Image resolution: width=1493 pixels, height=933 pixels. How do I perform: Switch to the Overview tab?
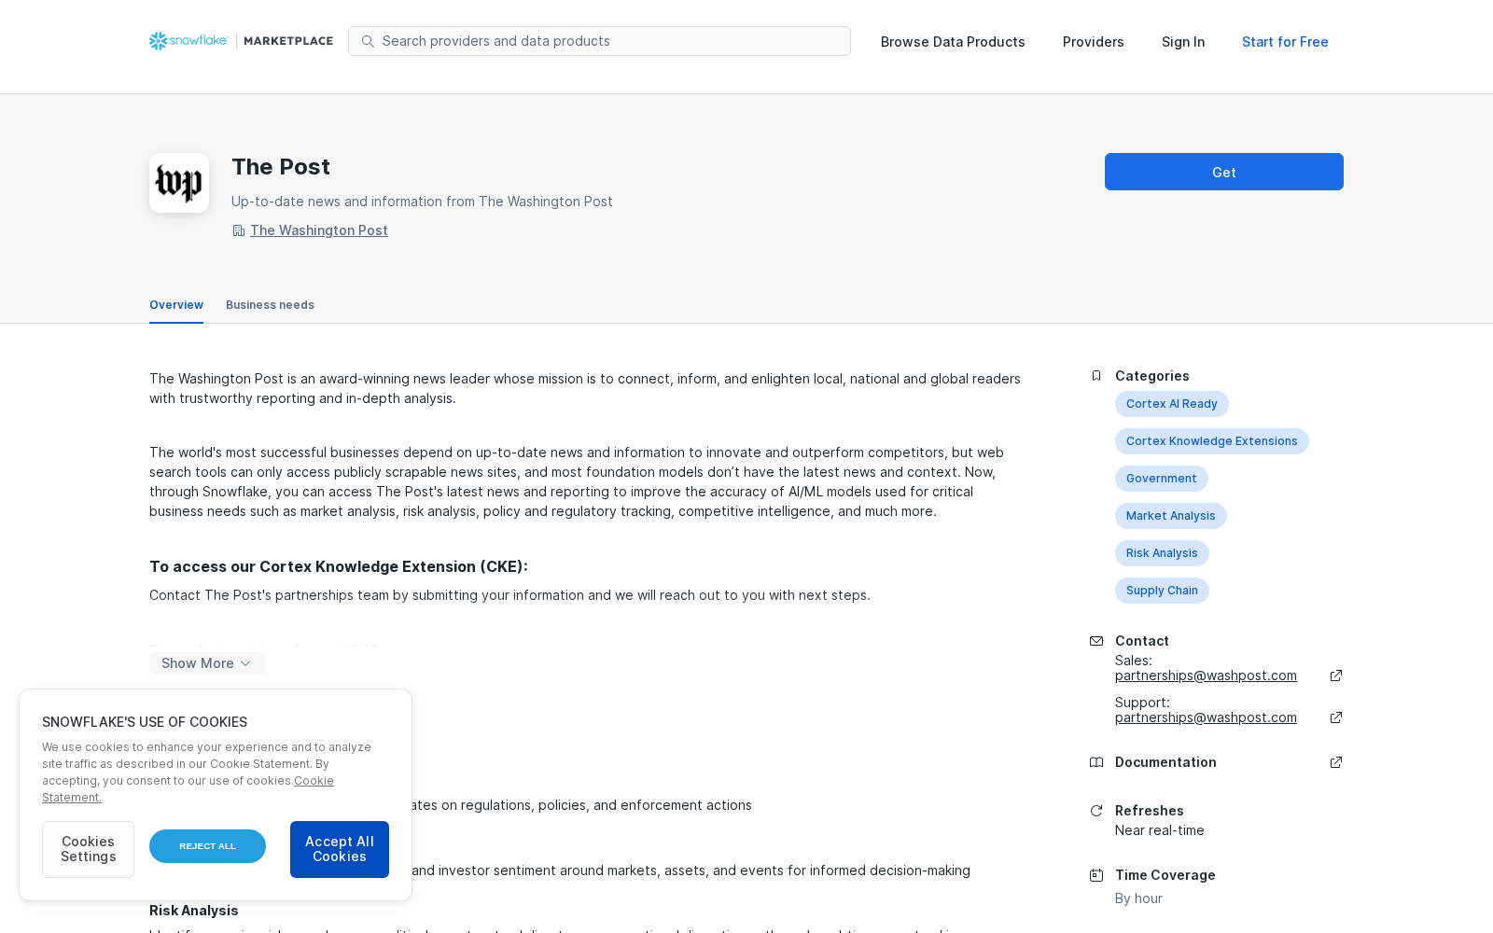176,305
